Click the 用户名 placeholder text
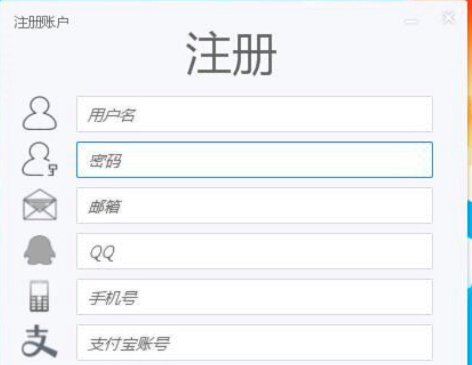 pos(111,115)
